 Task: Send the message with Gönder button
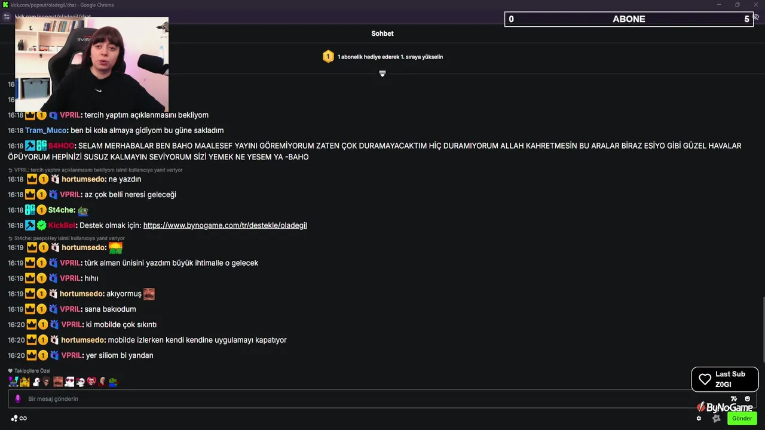click(742, 418)
